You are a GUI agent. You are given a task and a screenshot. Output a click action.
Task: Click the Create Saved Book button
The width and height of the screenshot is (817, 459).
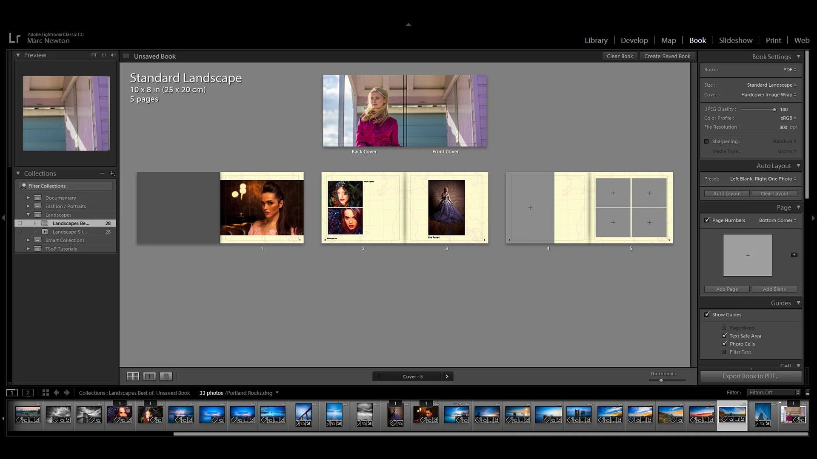(x=667, y=56)
